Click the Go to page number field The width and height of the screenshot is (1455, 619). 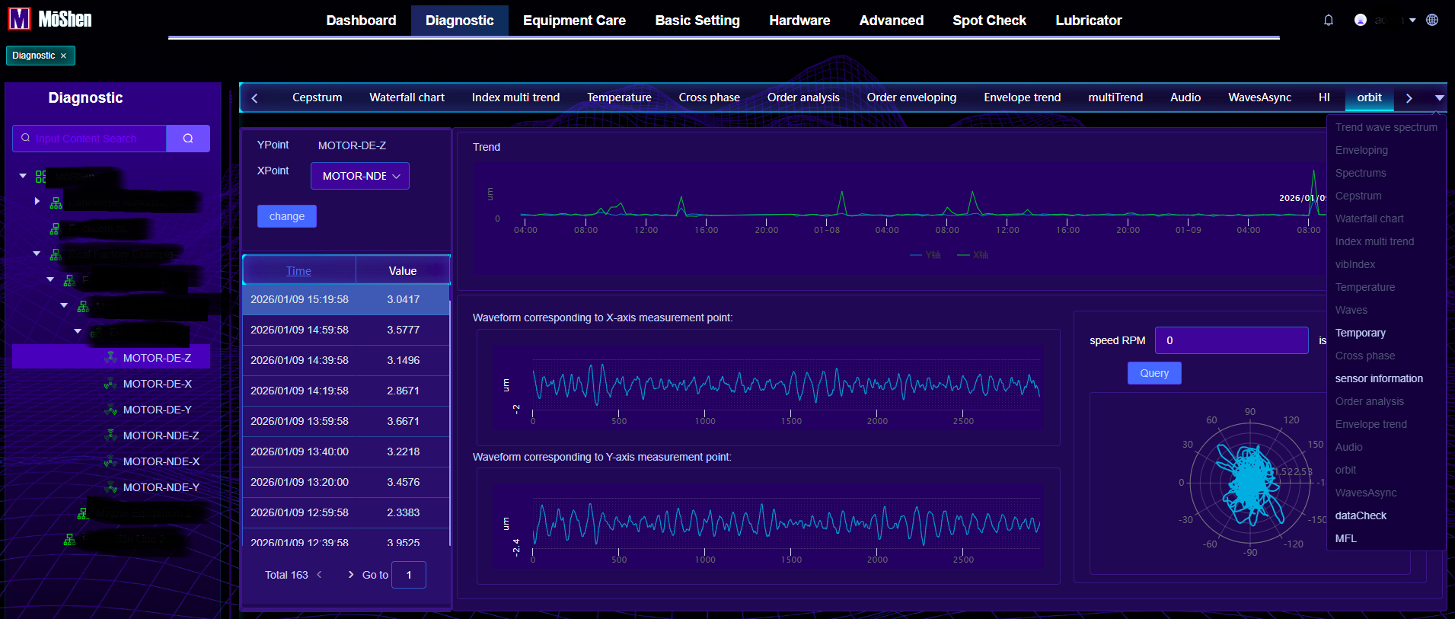[x=409, y=575]
